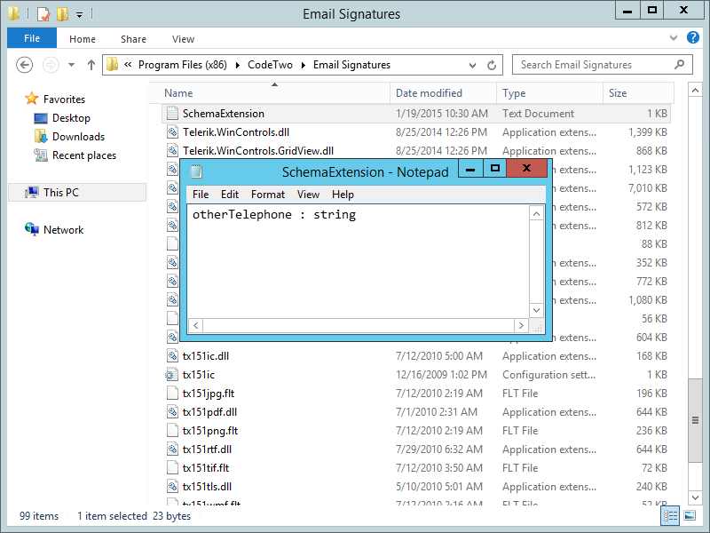Click the Properties quick access toolbar icon
Image resolution: width=710 pixels, height=533 pixels.
coord(43,14)
